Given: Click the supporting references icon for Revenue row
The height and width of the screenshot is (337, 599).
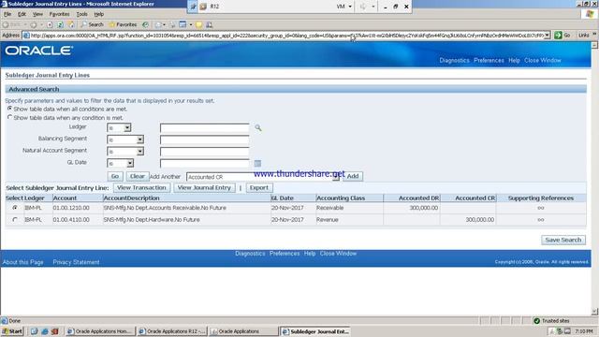Looking at the screenshot, I should 541,220.
